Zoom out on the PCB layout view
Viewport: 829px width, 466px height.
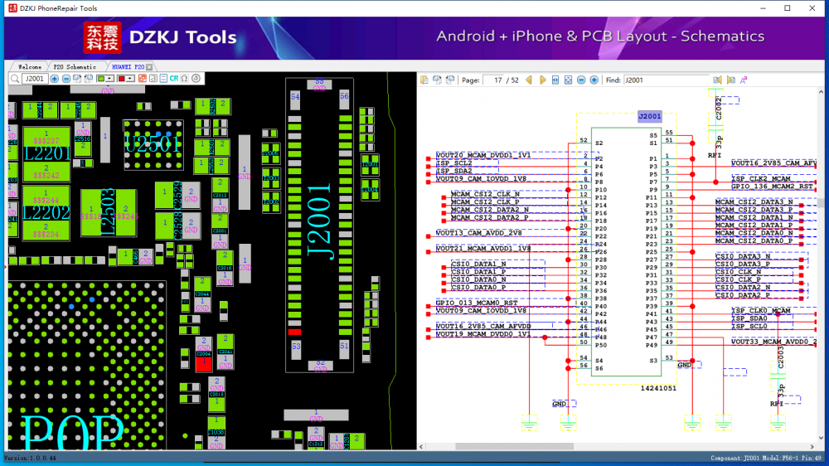(x=66, y=79)
